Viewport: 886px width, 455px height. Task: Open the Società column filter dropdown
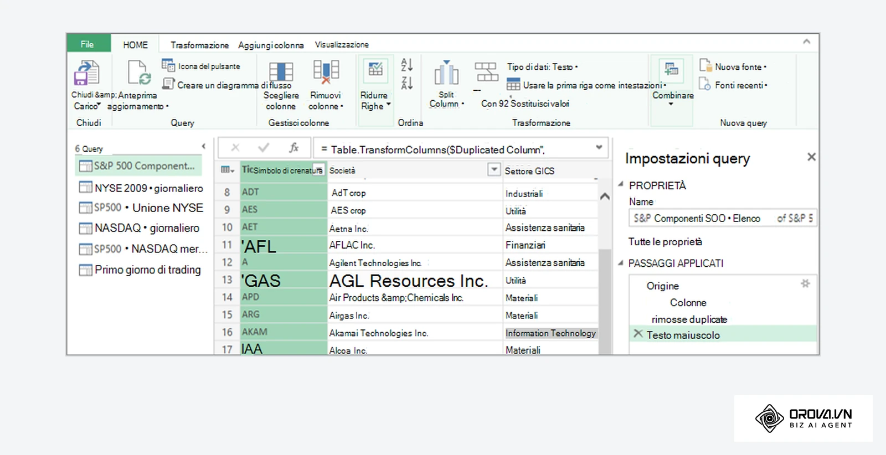(494, 169)
